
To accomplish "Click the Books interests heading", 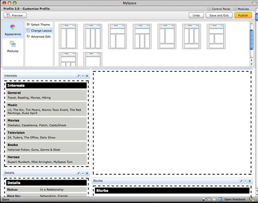I will [x=13, y=145].
